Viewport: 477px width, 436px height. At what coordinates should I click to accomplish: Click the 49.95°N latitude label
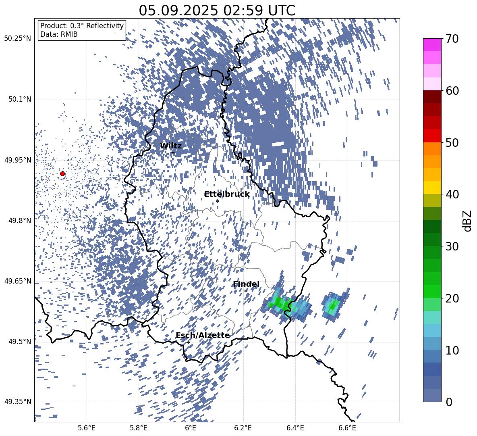(18, 160)
